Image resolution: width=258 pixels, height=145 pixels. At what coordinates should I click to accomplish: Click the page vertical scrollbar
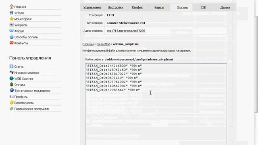coord(256,64)
